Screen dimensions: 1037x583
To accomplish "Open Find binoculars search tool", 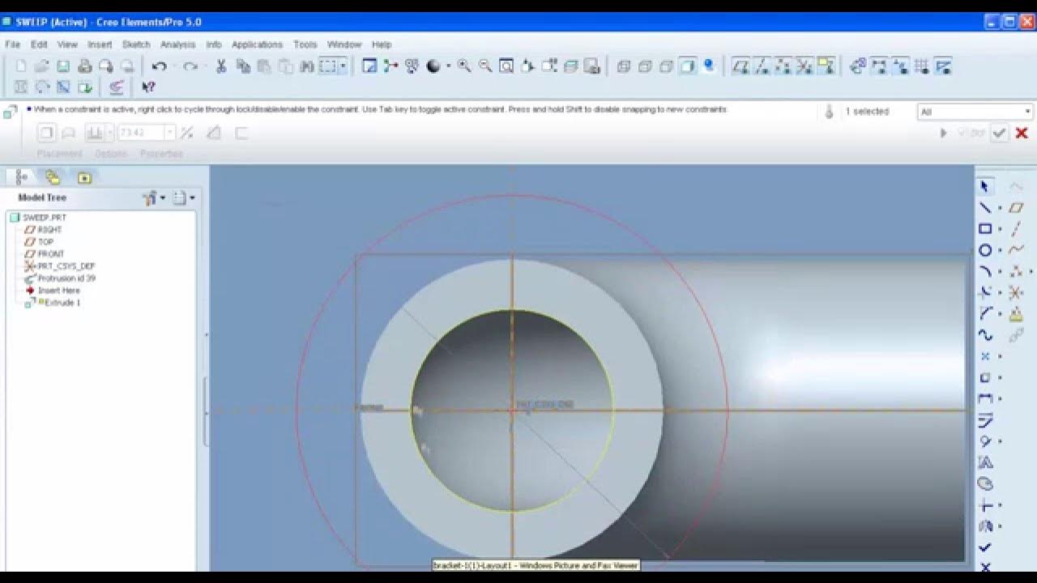I will pyautogui.click(x=306, y=66).
